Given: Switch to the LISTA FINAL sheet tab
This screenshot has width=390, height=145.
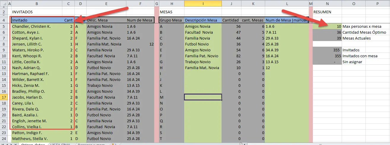Looking at the screenshot, I should (x=60, y=144).
